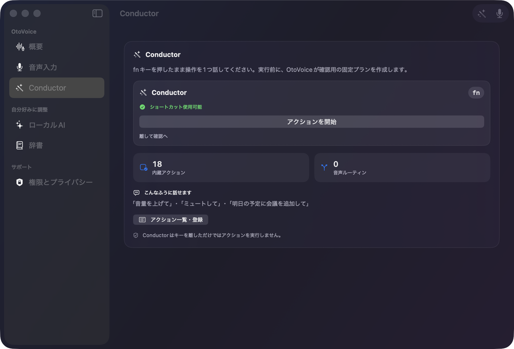
Task: Click the speech bubble icon by こんなふうに話せます
Action: coord(136,193)
